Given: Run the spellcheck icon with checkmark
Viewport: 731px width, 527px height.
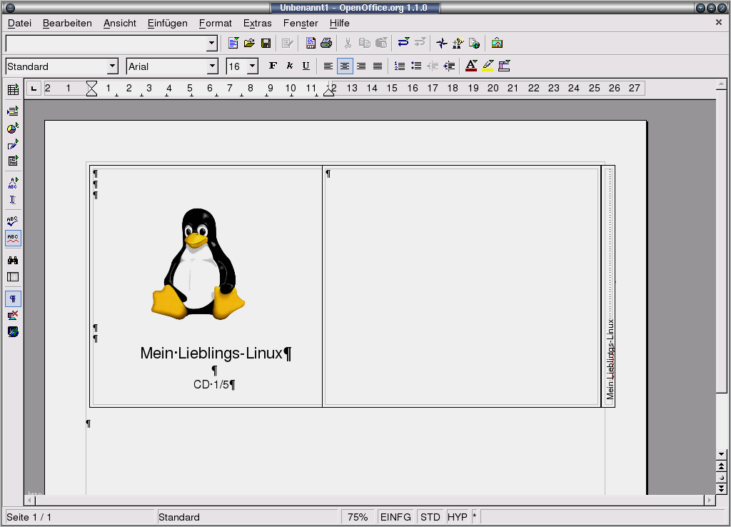Looking at the screenshot, I should 13,221.
